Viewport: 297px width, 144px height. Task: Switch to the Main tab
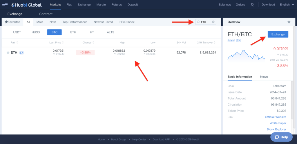click(x=40, y=22)
